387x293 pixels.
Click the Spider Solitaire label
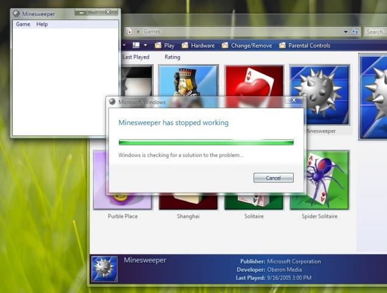[x=319, y=216]
